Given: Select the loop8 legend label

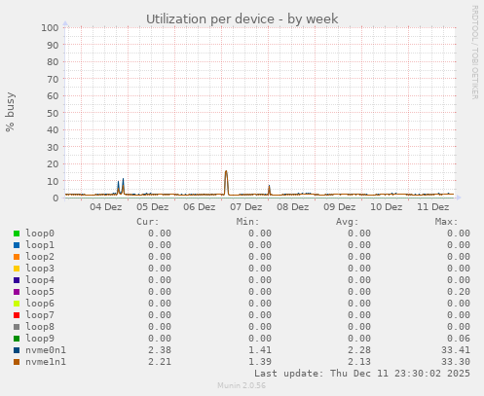Looking at the screenshot, I should [x=40, y=327].
